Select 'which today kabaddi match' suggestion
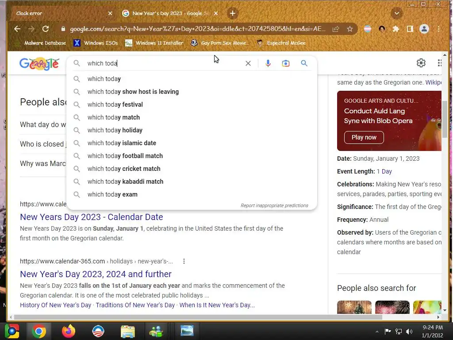 (x=192, y=182)
